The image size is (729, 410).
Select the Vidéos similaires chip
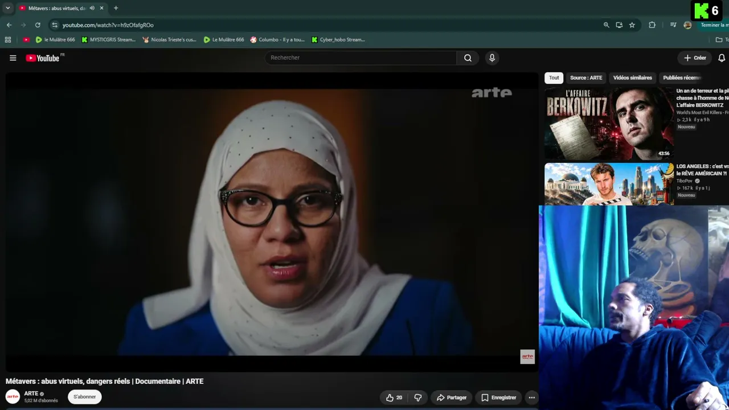(x=632, y=78)
